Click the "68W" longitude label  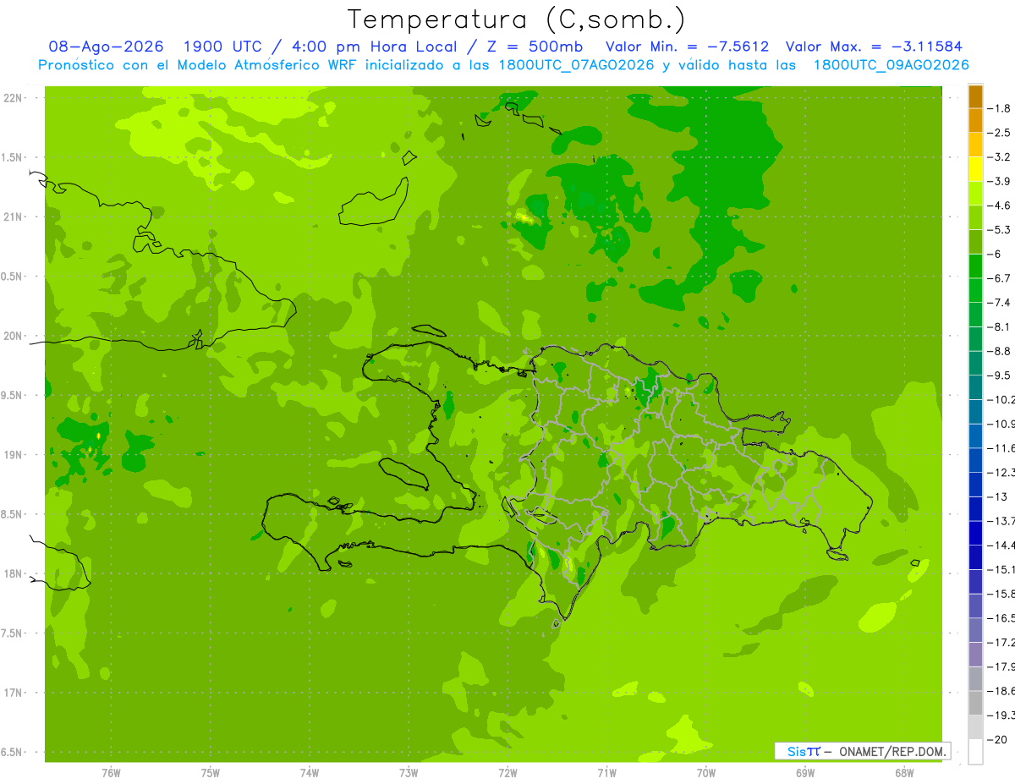[904, 772]
